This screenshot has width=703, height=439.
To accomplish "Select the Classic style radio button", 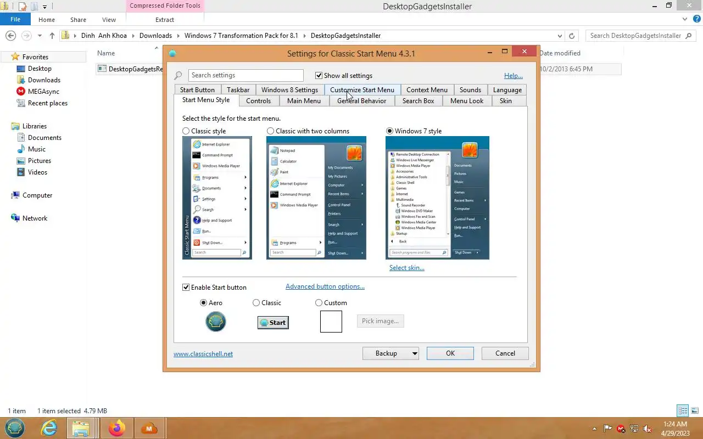I will (186, 131).
